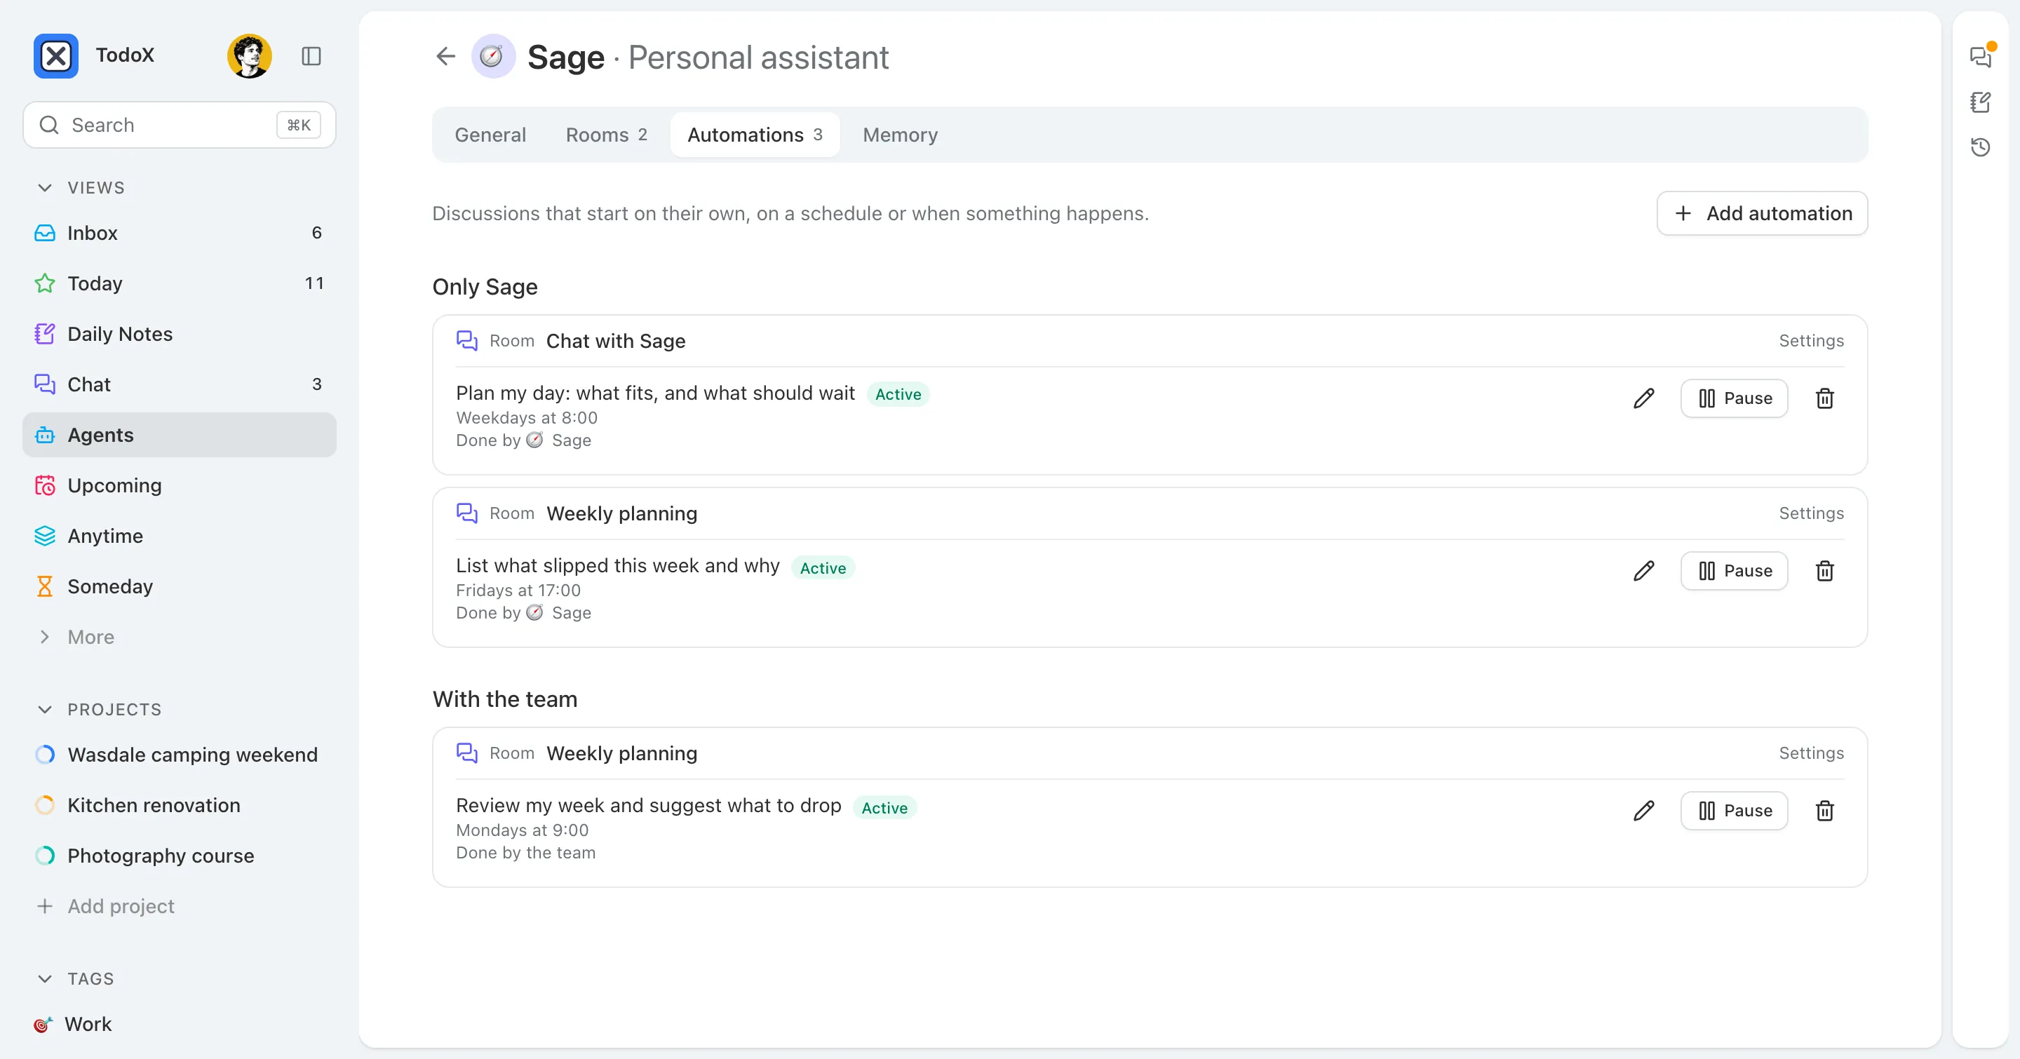This screenshot has height=1059, width=2020.
Task: Open Inbox in the sidebar
Action: pyautogui.click(x=180, y=233)
